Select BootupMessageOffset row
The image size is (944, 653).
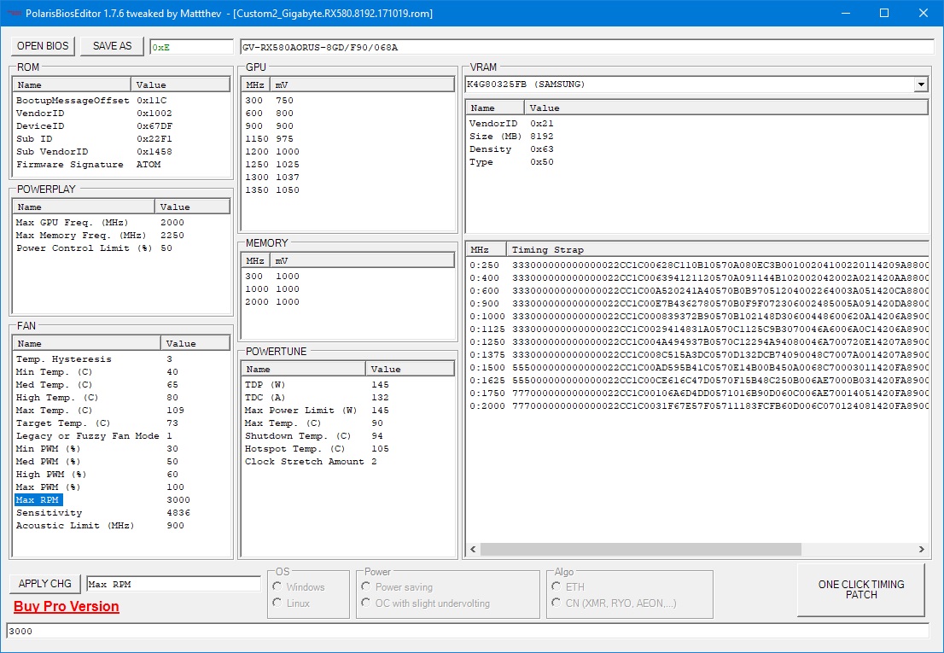120,101
